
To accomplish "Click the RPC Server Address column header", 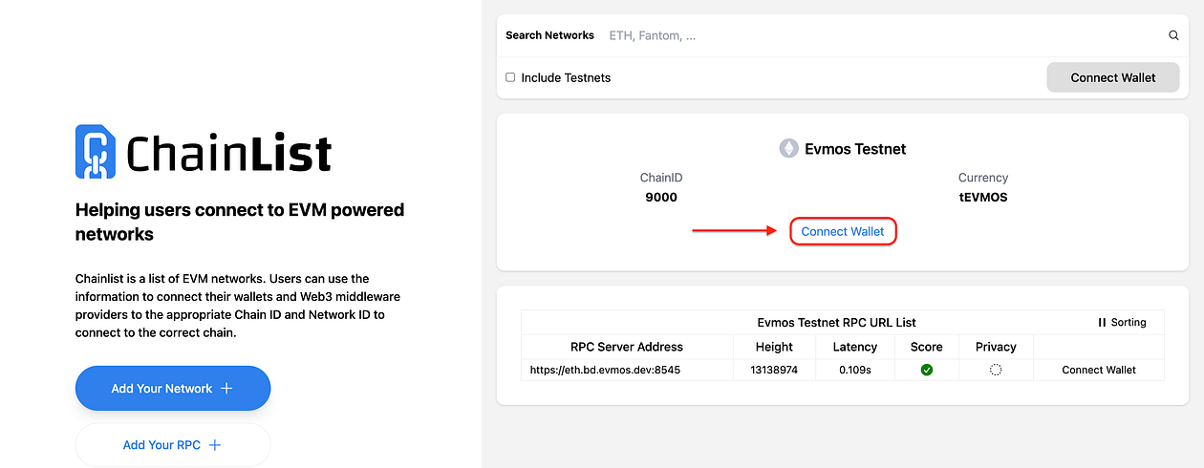I will (627, 347).
